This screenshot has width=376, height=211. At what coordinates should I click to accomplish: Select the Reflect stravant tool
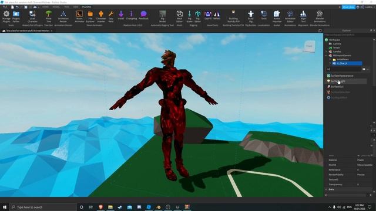217,15
